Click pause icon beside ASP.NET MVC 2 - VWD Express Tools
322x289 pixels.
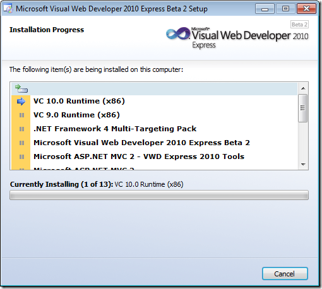(x=21, y=156)
